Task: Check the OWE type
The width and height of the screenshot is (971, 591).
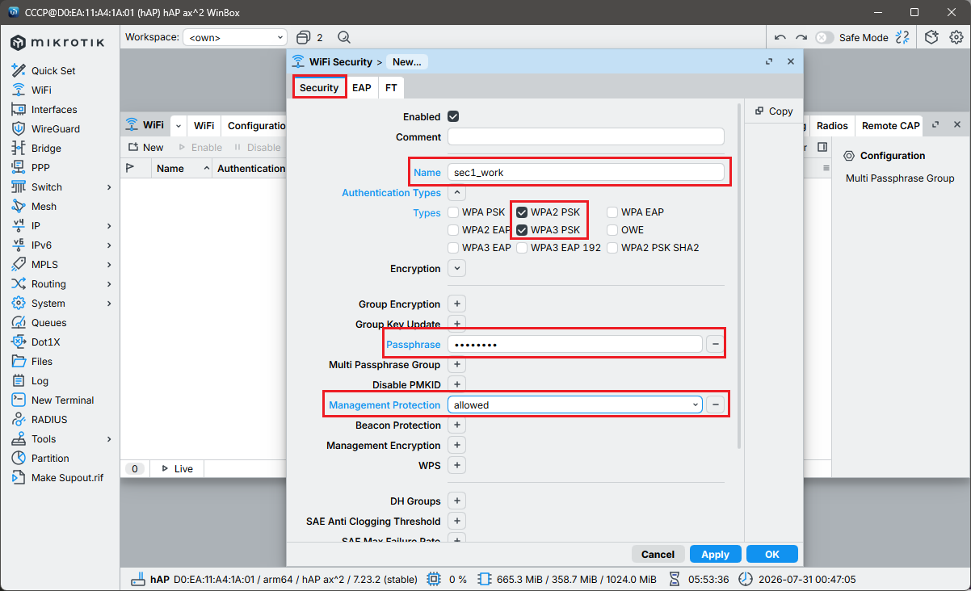Action: point(612,230)
